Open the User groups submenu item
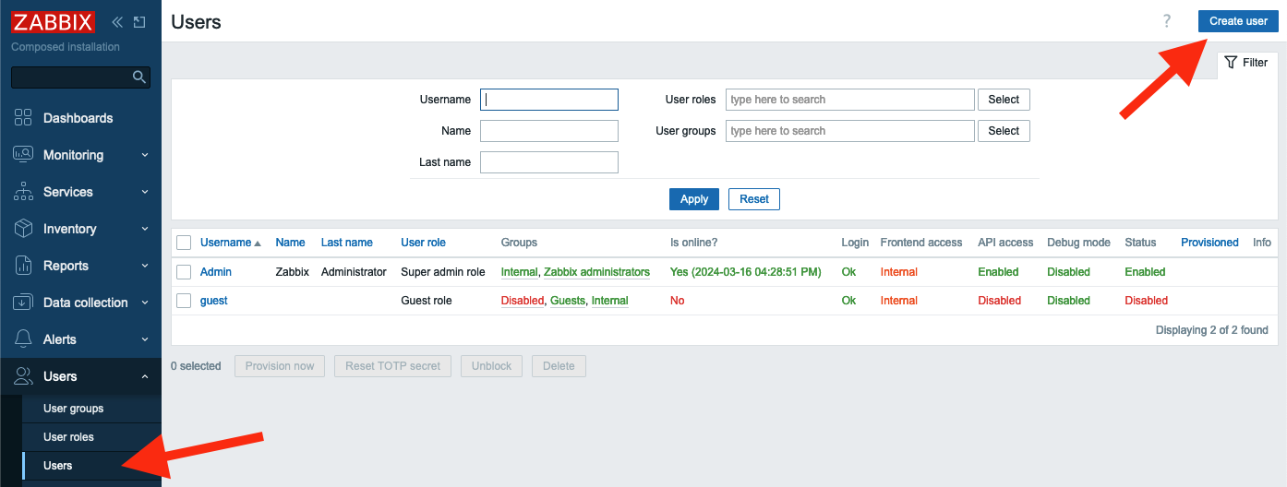Screen dimensions: 1287x487 [x=74, y=409]
